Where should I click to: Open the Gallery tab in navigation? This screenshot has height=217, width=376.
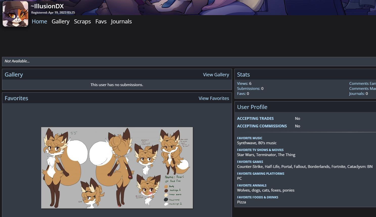tap(61, 21)
